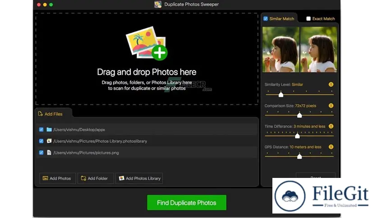Click the Photos Library.photoslibrary file icon
377x218 pixels.
point(49,141)
